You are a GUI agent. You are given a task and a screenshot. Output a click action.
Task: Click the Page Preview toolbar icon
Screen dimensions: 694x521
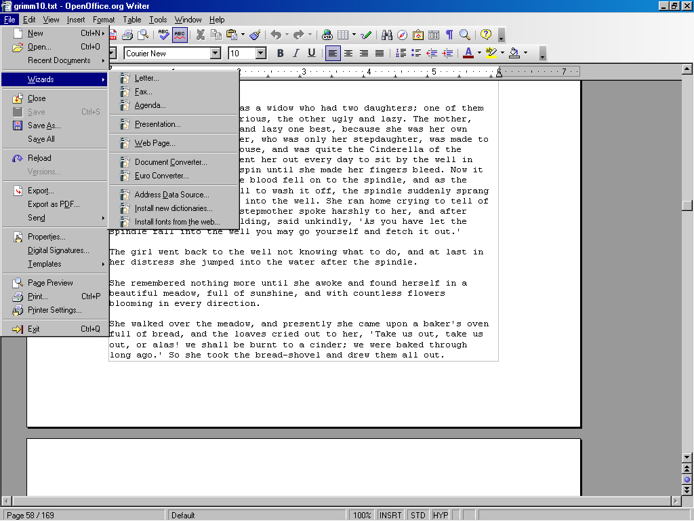coord(143,35)
